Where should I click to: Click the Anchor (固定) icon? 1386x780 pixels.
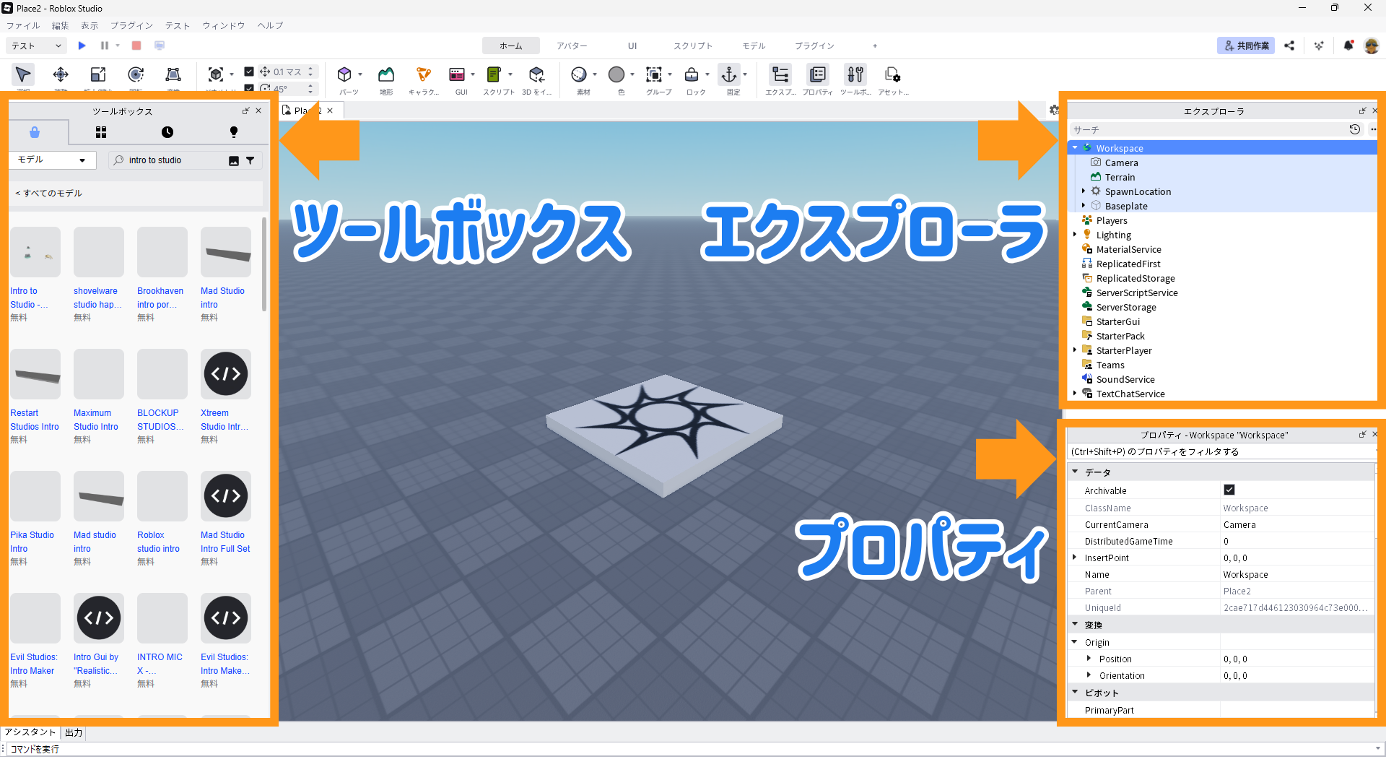tap(729, 74)
